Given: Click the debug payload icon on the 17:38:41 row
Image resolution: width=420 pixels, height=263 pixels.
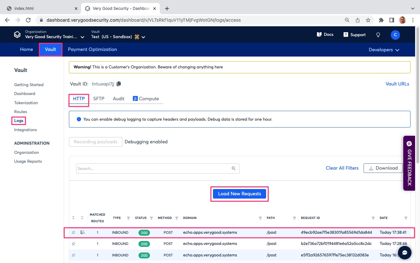Looking at the screenshot, I should point(83,232).
